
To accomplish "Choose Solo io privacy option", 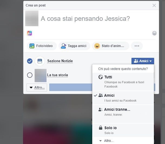I will (x=123, y=130).
